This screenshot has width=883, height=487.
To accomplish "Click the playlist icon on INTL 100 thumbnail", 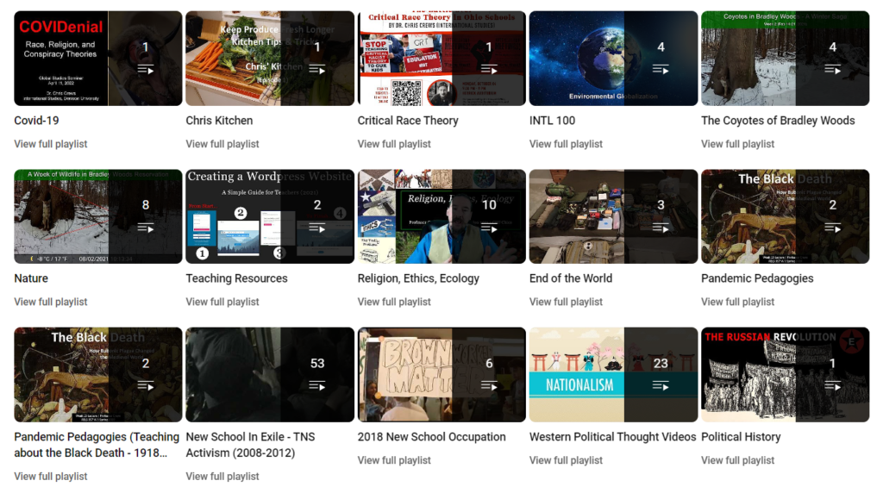I will [661, 70].
